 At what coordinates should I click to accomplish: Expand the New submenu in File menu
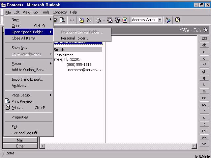point(29,19)
